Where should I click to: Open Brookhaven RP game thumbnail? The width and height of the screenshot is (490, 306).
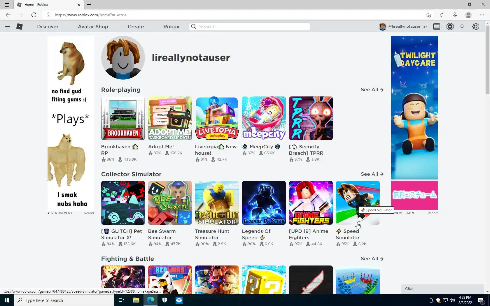123,118
